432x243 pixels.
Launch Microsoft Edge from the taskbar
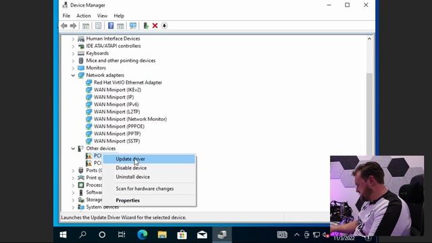pos(142,234)
